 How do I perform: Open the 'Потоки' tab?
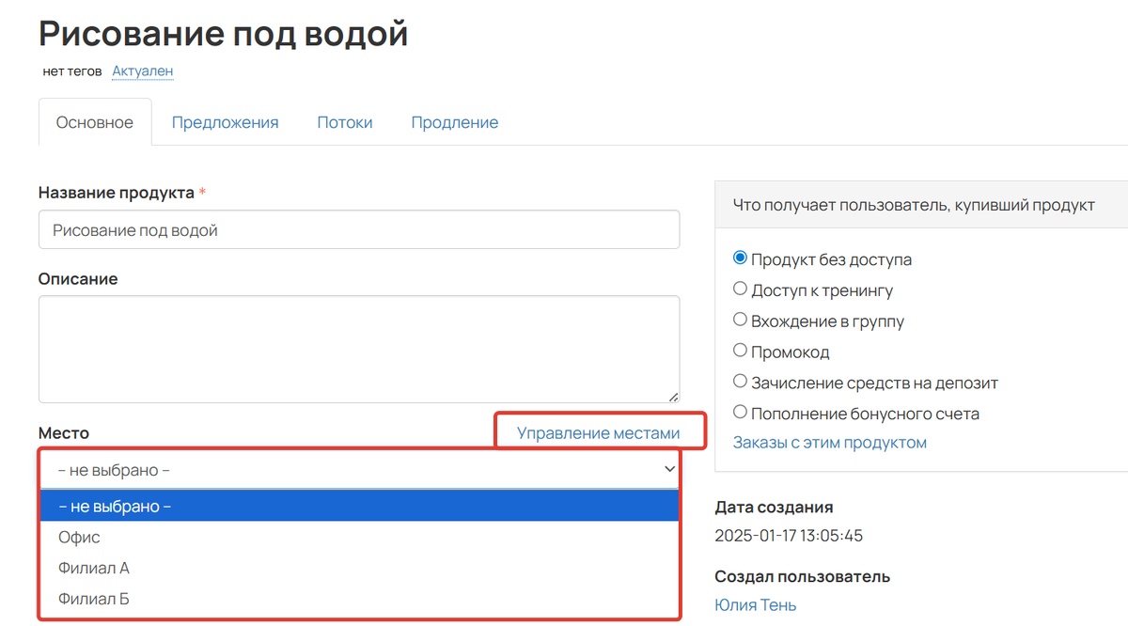point(345,121)
